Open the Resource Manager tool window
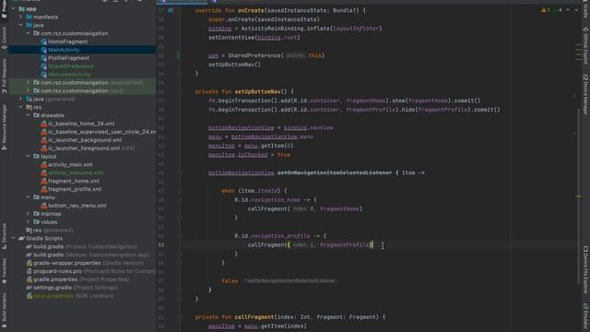The height and width of the screenshot is (332, 590). [4, 128]
